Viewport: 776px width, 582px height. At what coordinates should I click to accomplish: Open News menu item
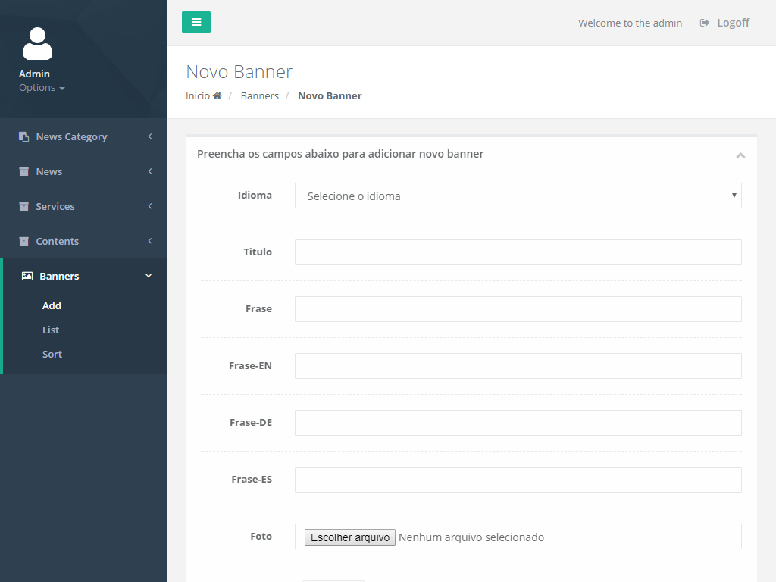click(x=83, y=171)
